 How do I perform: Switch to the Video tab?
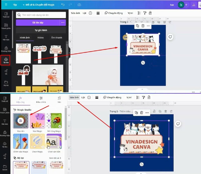coord(40,38)
